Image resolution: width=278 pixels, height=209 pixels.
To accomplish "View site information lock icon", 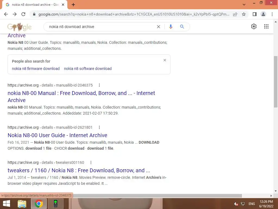I will coord(34,14).
